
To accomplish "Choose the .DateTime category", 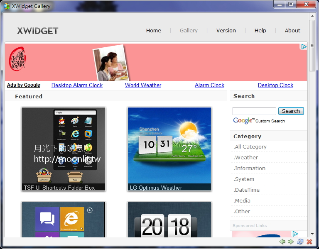I will coord(247,190).
